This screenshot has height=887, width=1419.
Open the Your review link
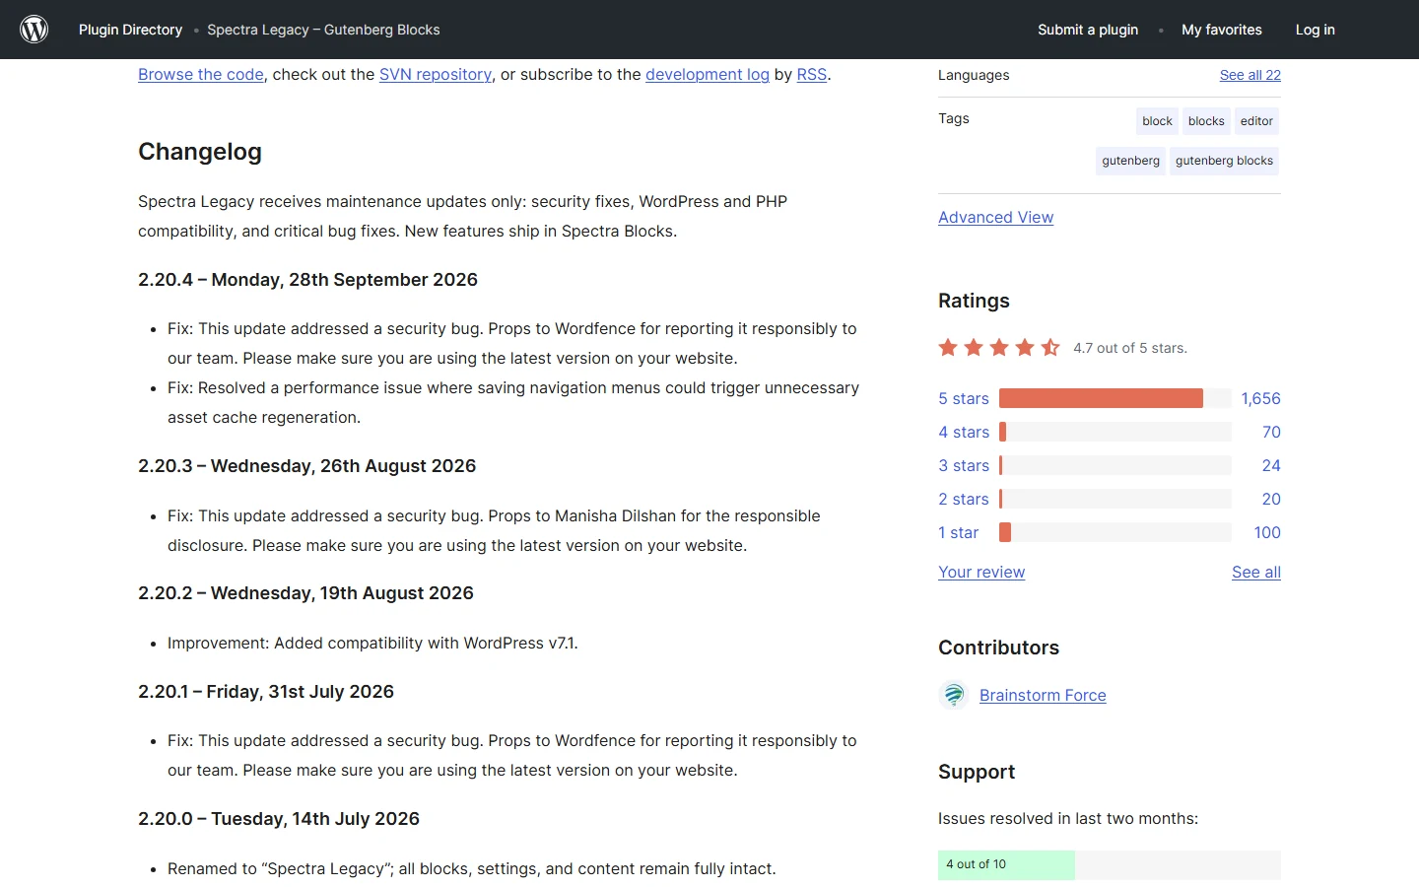pyautogui.click(x=981, y=572)
